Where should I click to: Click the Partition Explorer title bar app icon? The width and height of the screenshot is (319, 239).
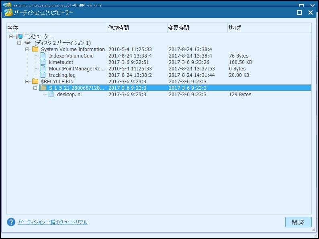(x=8, y=12)
